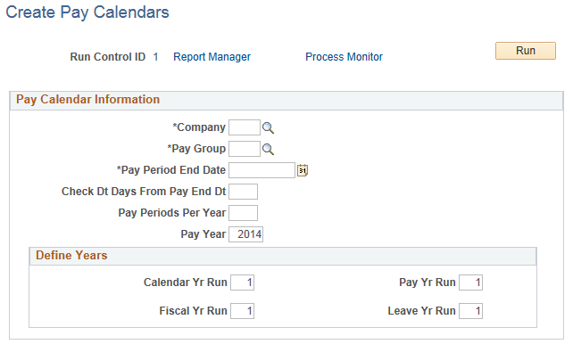The image size is (573, 344).
Task: Open the Company lookup magnifier icon
Action: point(268,127)
